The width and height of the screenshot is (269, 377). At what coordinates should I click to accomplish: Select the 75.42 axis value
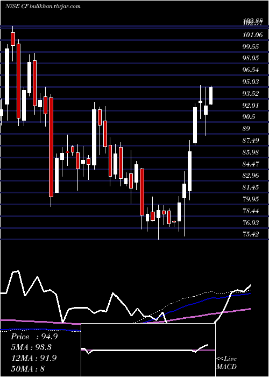click(251, 234)
